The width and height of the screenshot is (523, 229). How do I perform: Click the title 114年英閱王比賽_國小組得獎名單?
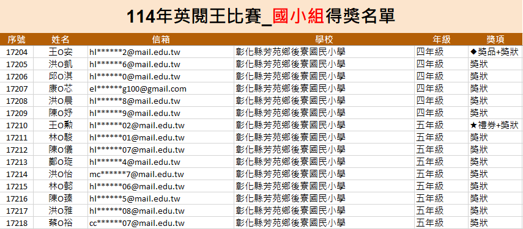tap(261, 16)
